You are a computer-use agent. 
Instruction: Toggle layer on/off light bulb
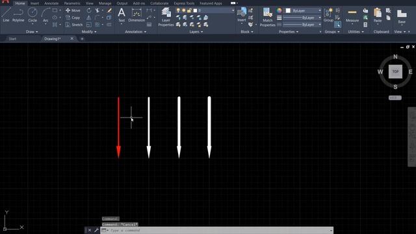click(178, 10)
